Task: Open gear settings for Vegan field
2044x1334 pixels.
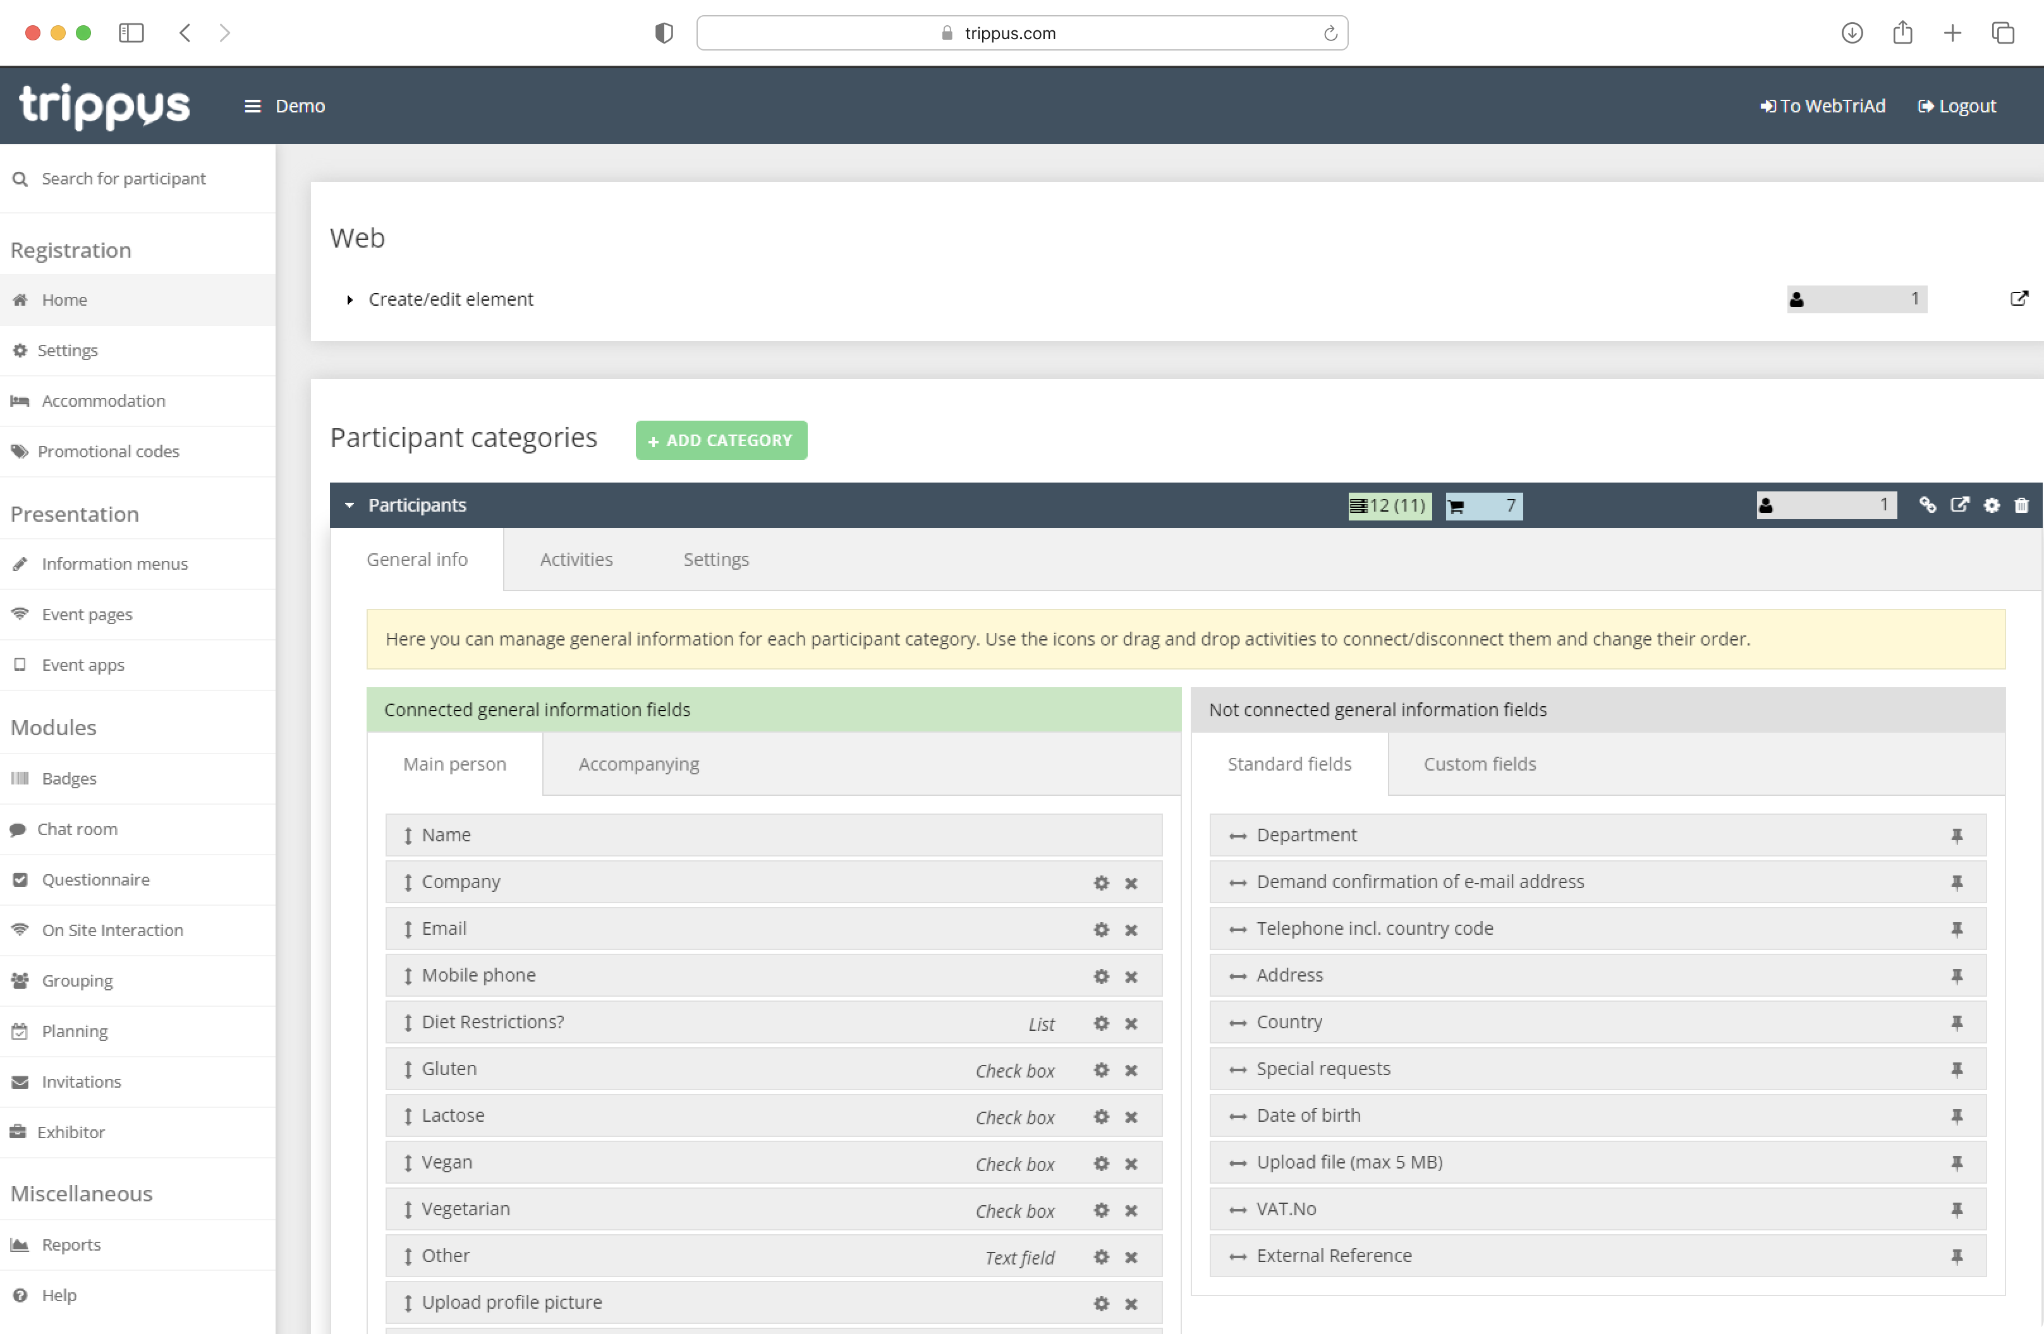Action: pyautogui.click(x=1101, y=1163)
